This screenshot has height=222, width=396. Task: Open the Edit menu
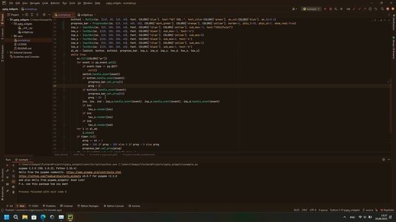click(17, 3)
